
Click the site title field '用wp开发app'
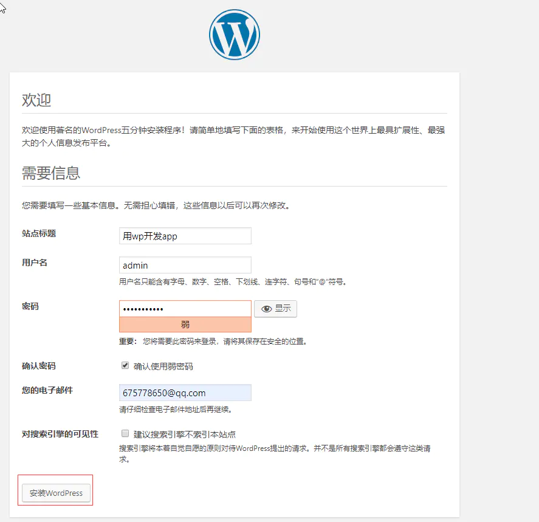(x=185, y=236)
